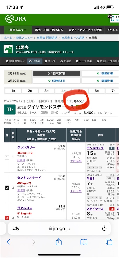The image size is (119, 258).
Task: Open horse ヴァルコス profile
Action: point(25,208)
